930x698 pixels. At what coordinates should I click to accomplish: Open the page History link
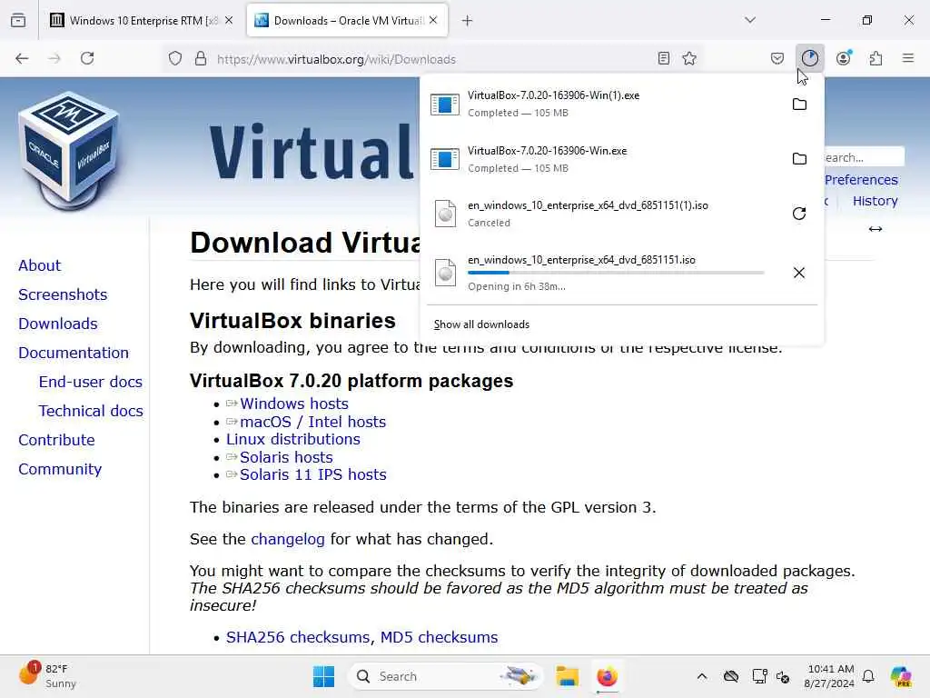[x=875, y=201]
